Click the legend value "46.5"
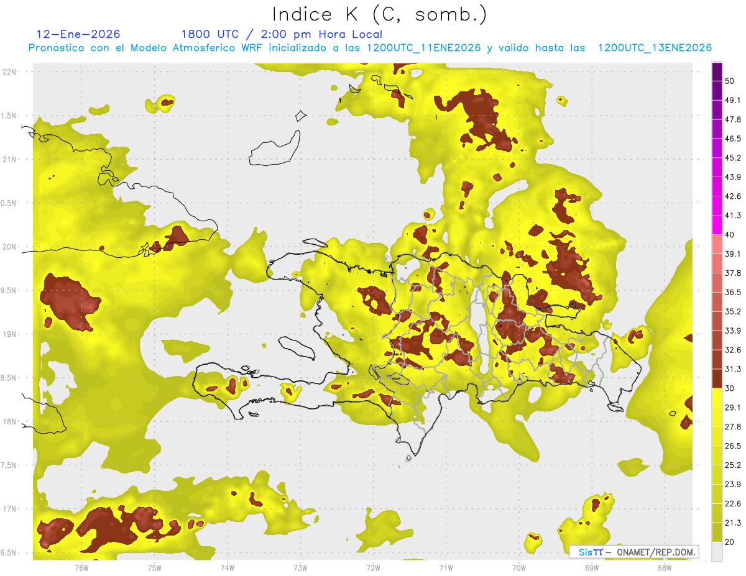Image resolution: width=746 pixels, height=576 pixels. click(733, 139)
